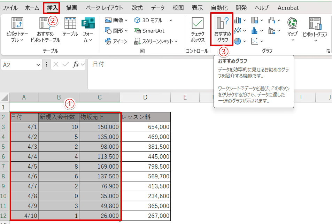This screenshot has width=332, height=224.
Task: Click the アイコン (Icons) insert button
Action: [116, 41]
